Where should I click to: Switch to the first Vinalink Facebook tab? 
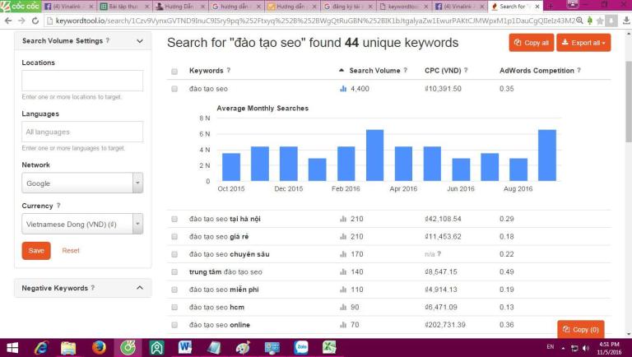pos(68,6)
